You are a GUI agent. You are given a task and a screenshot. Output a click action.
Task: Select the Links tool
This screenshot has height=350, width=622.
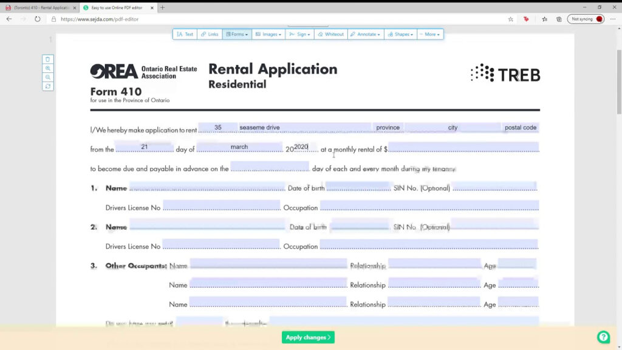coord(210,35)
